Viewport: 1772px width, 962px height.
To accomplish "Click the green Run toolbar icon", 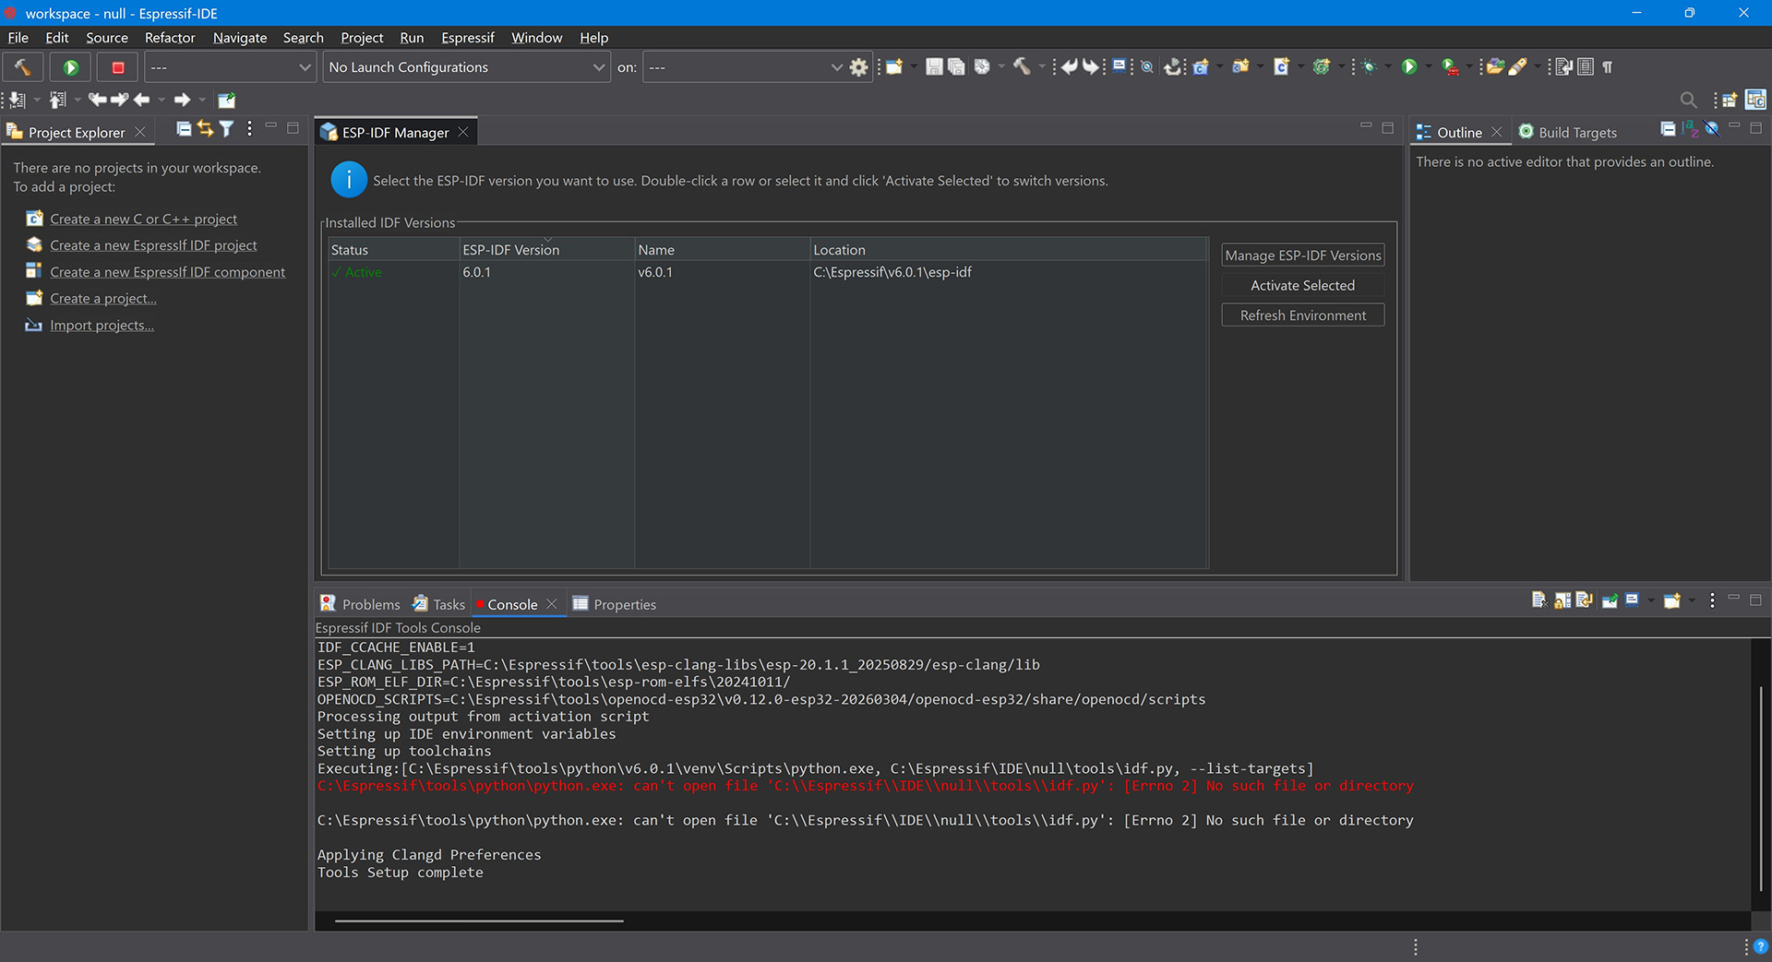I will click(1409, 66).
